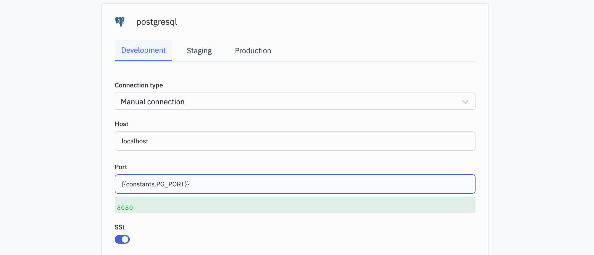The image size is (594, 255).
Task: Focus the Host input field
Action: coord(295,141)
